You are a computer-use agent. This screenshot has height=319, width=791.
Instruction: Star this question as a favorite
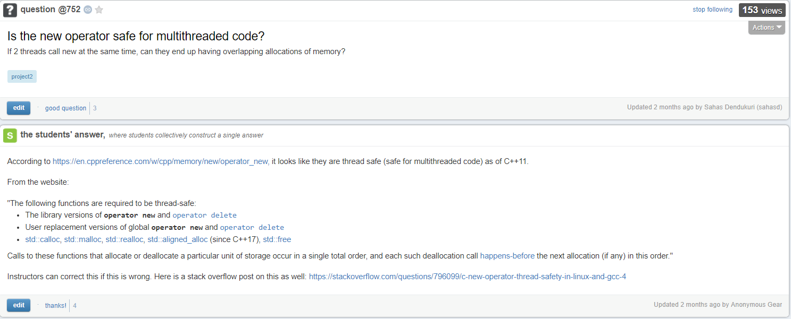tap(99, 10)
